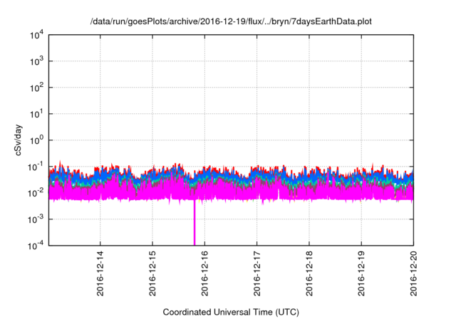Select the cSv/day y-axis label
Screen dimensions: 456x319
pos(18,140)
